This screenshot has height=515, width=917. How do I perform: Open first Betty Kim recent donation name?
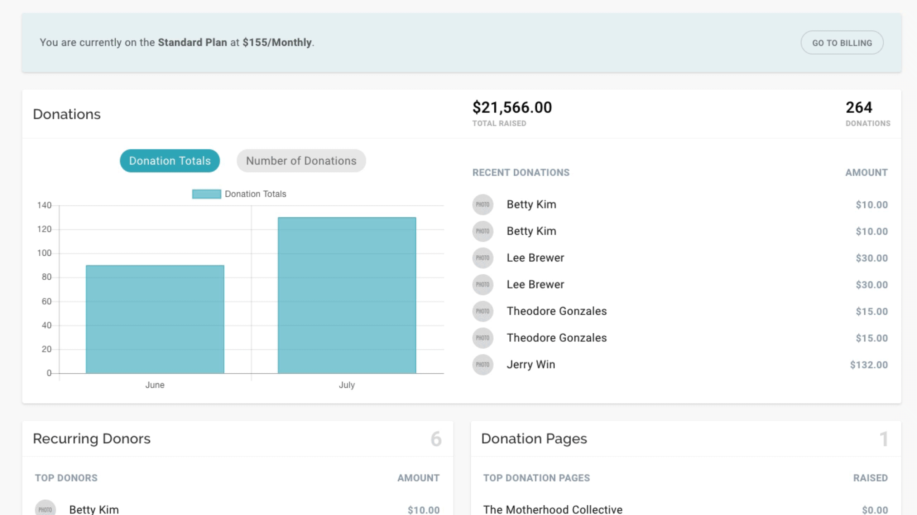pyautogui.click(x=532, y=205)
